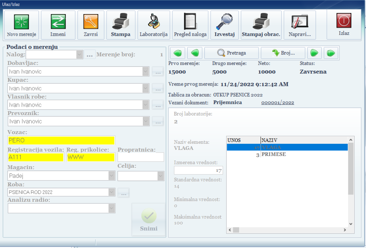
Task: Click the Novo merenje toolbar icon
Action: pyautogui.click(x=21, y=22)
